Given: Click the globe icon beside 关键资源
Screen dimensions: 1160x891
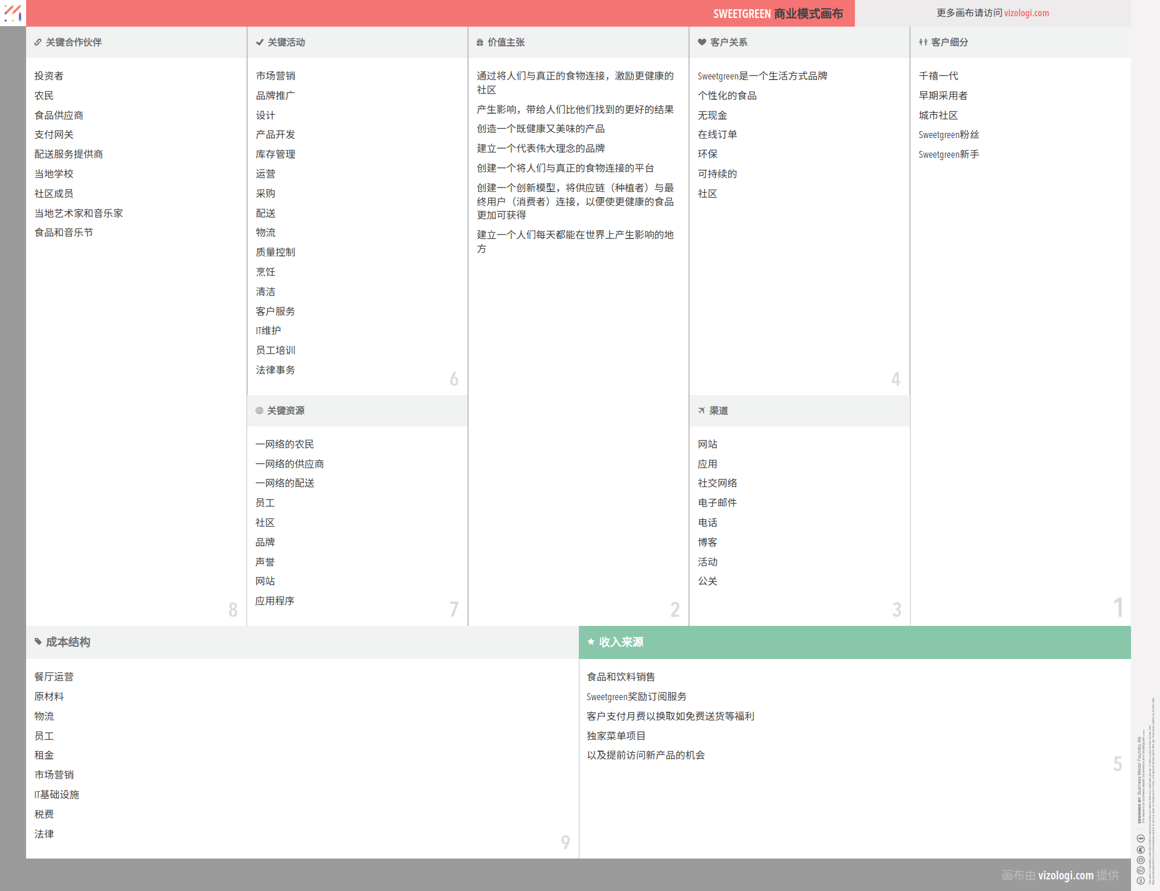Looking at the screenshot, I should [259, 411].
